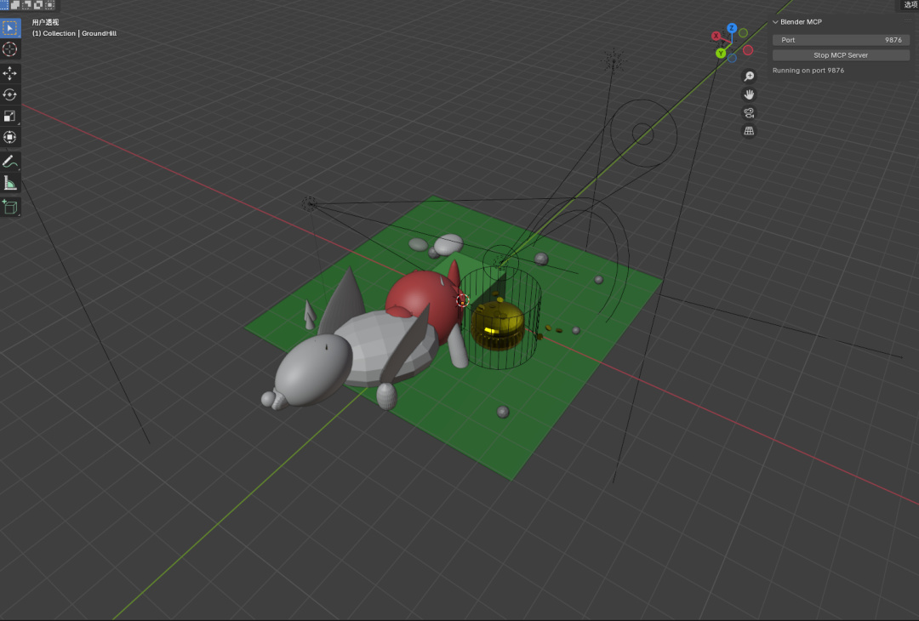Click the zoom magnifier viewport button

tap(749, 77)
